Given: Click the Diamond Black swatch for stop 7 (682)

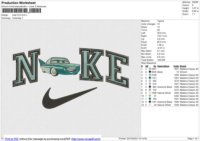Looking at the screenshot, I should pos(150,87).
